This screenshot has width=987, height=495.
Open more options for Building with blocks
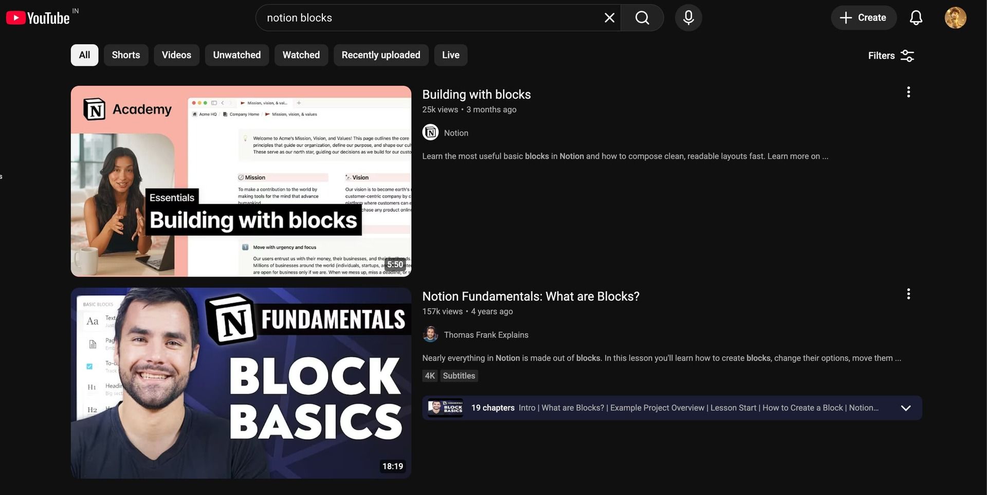tap(908, 92)
